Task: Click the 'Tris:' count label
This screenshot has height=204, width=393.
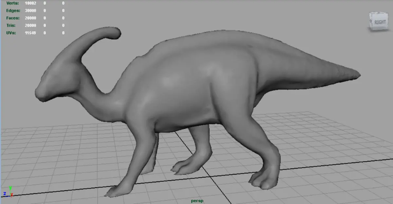Action: point(11,25)
